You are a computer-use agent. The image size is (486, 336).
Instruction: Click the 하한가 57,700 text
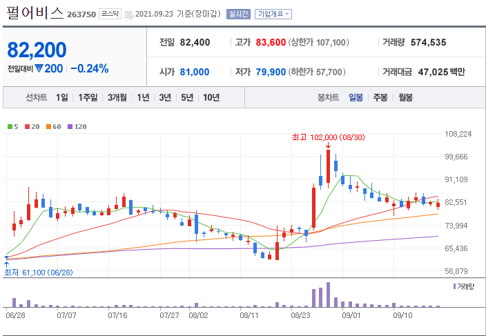tap(317, 72)
